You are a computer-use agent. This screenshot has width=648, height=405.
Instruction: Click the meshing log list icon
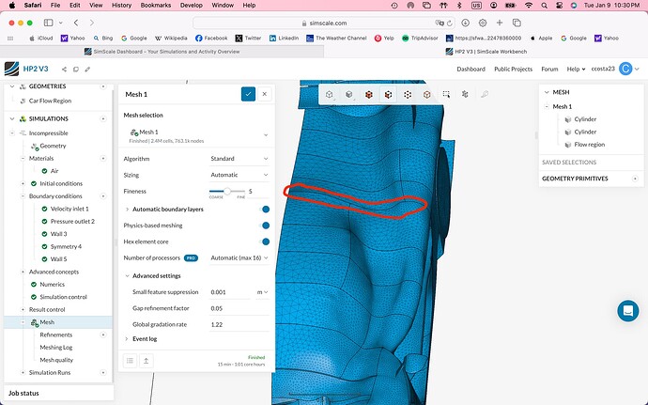pos(131,360)
